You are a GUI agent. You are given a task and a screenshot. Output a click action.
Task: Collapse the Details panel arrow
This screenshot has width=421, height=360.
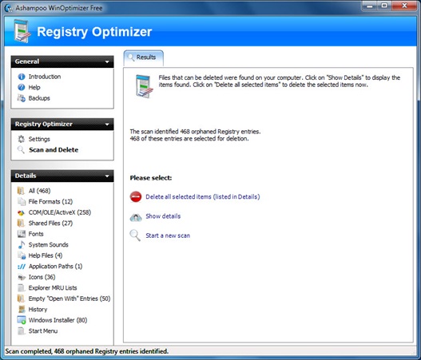point(107,176)
